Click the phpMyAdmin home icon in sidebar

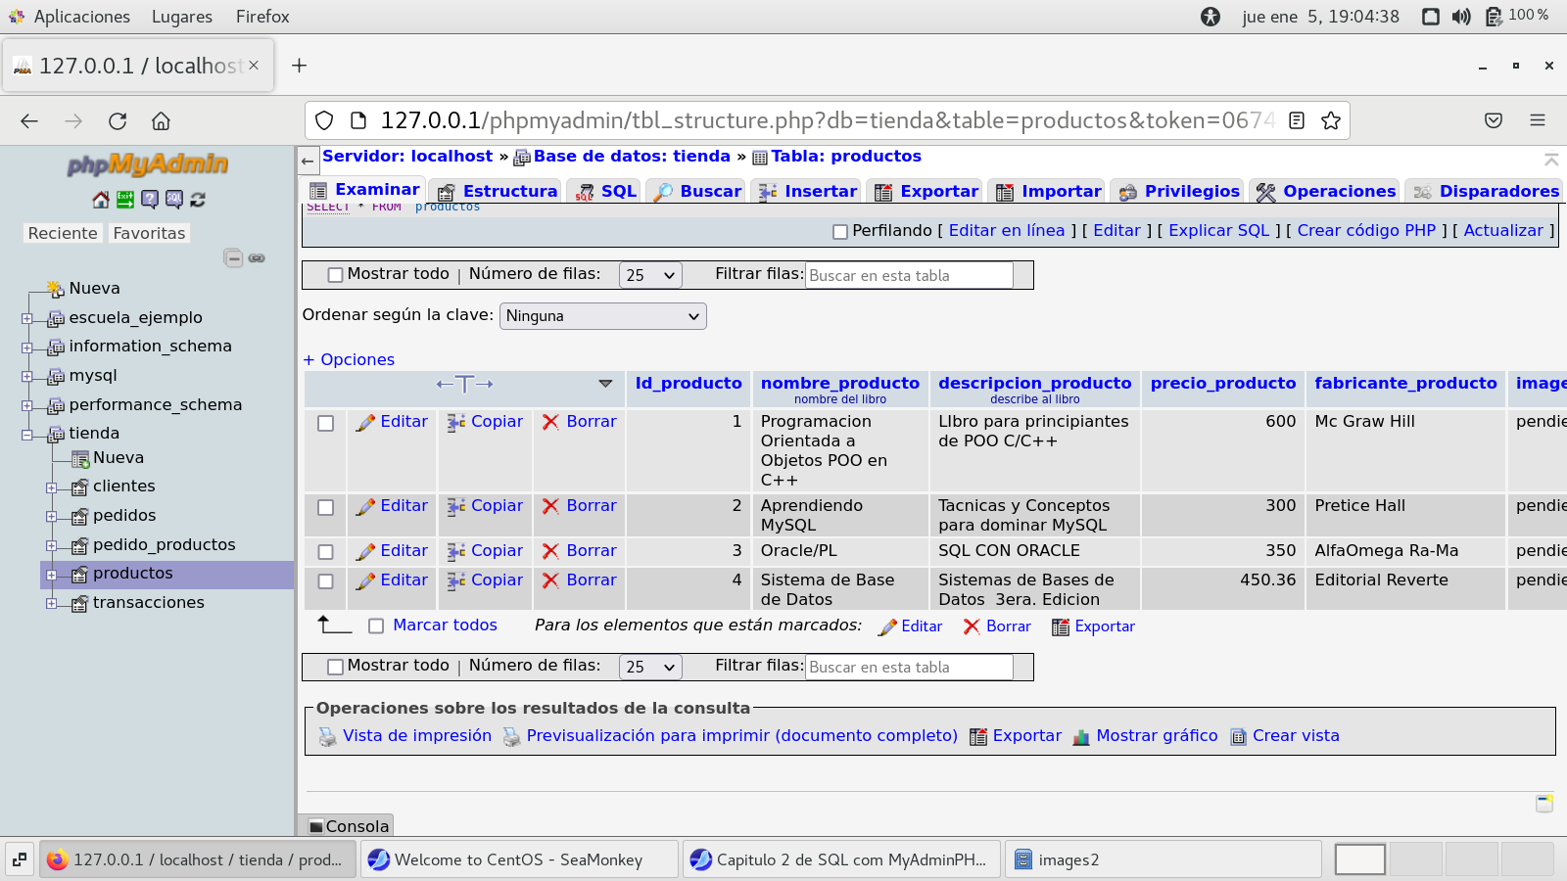(101, 200)
